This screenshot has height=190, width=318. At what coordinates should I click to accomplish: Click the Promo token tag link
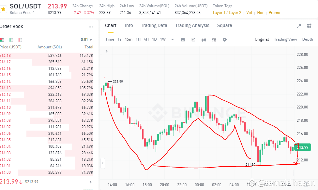click(274, 13)
